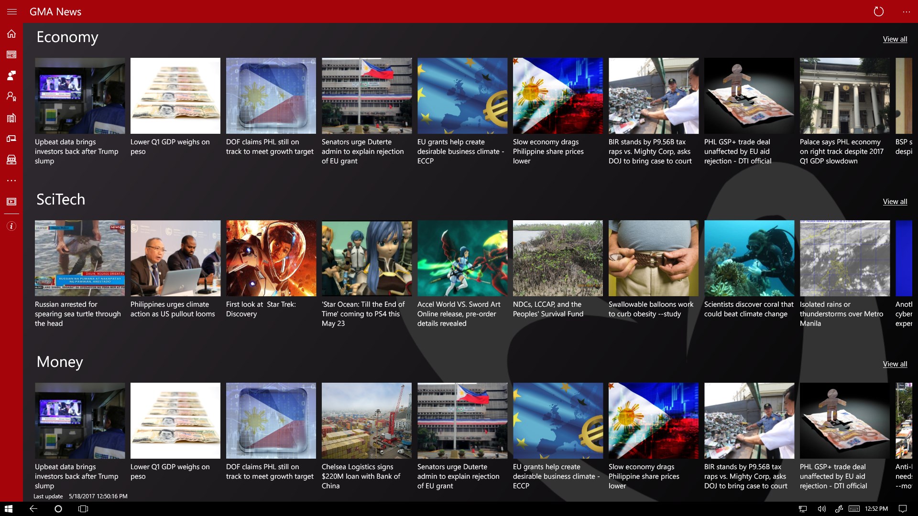
Task: Open the news page icon in sidebar
Action: (x=11, y=54)
